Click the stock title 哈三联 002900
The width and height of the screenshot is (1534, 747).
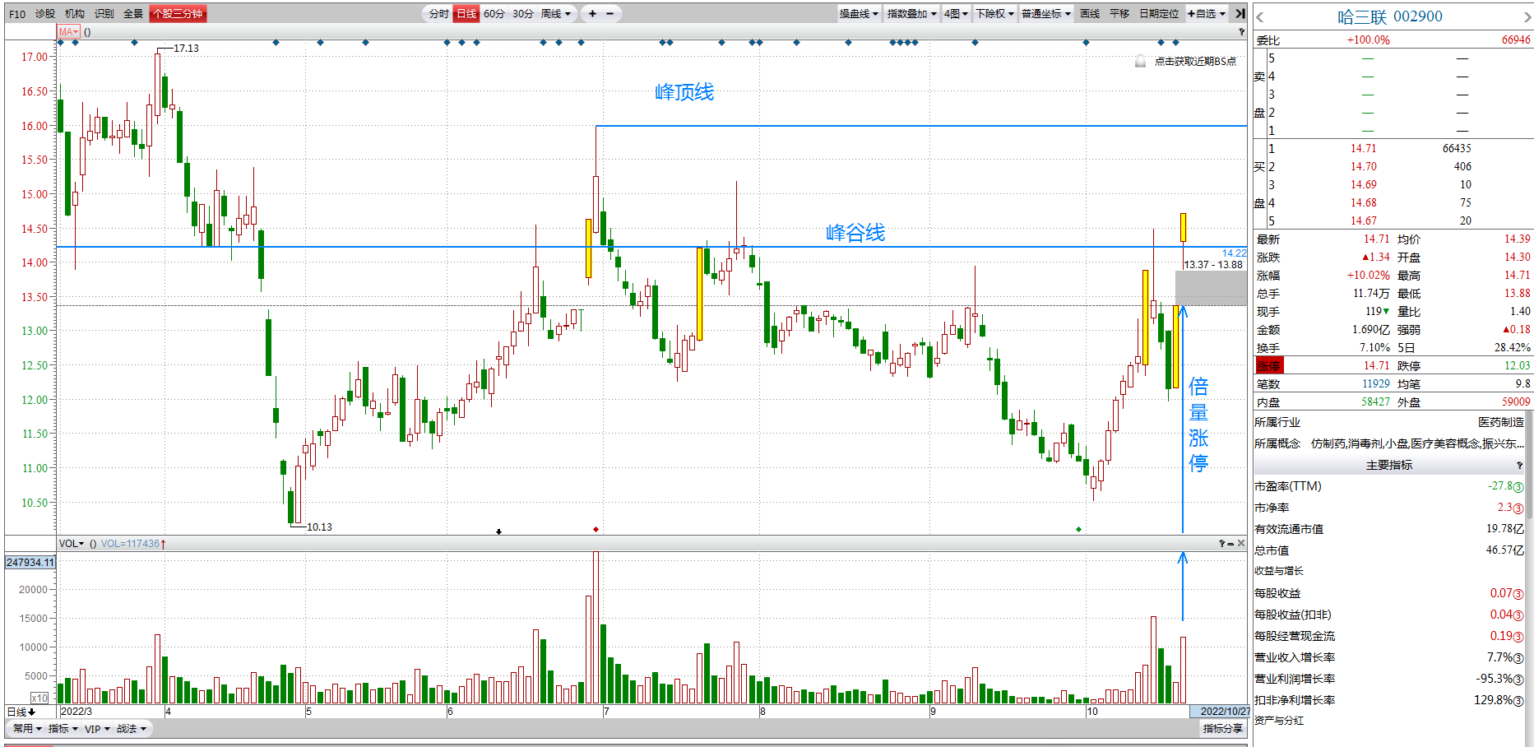tap(1390, 16)
